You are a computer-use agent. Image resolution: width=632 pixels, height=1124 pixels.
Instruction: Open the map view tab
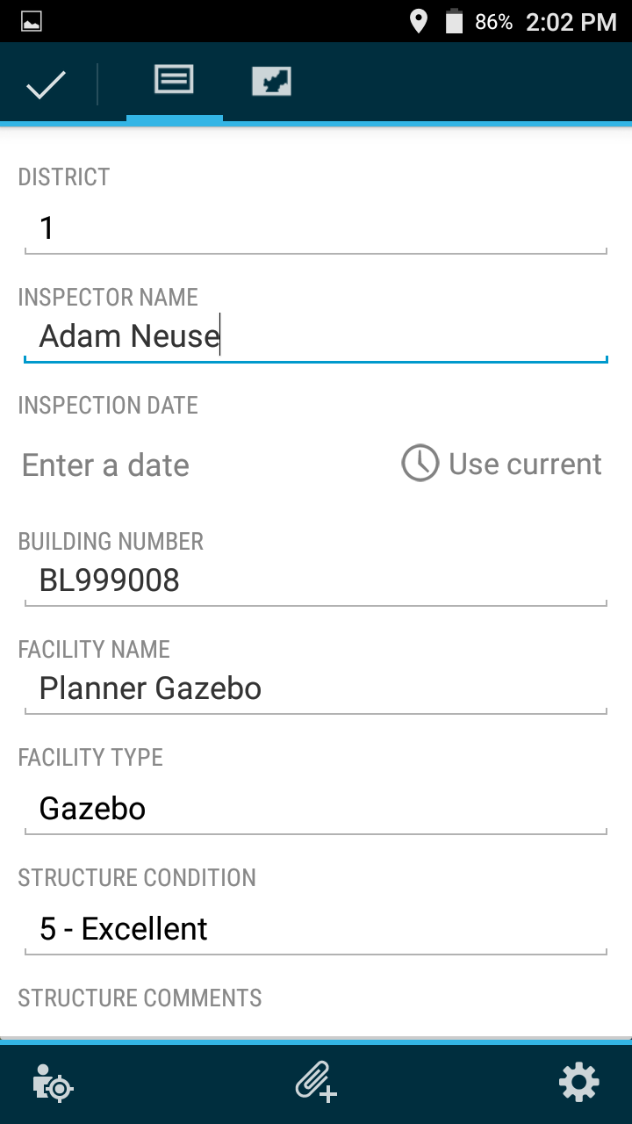coord(271,82)
